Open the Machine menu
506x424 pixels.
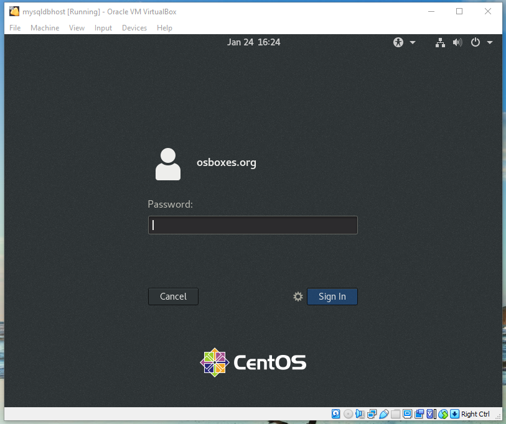pyautogui.click(x=45, y=28)
